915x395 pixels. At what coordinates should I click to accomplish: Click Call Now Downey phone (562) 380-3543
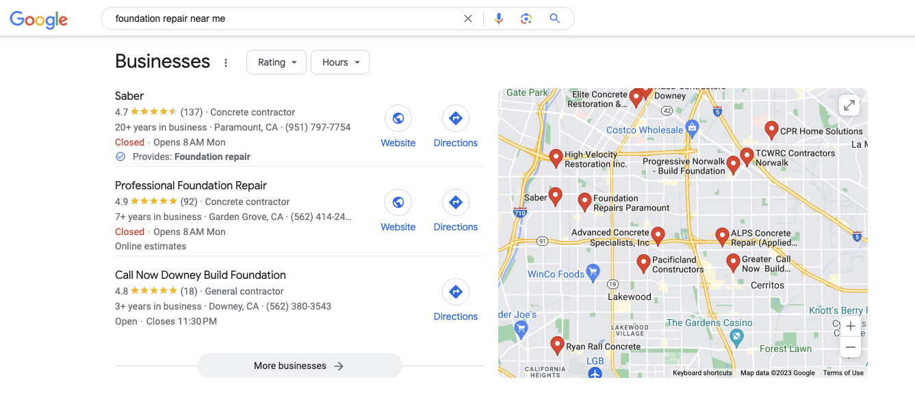tap(298, 306)
